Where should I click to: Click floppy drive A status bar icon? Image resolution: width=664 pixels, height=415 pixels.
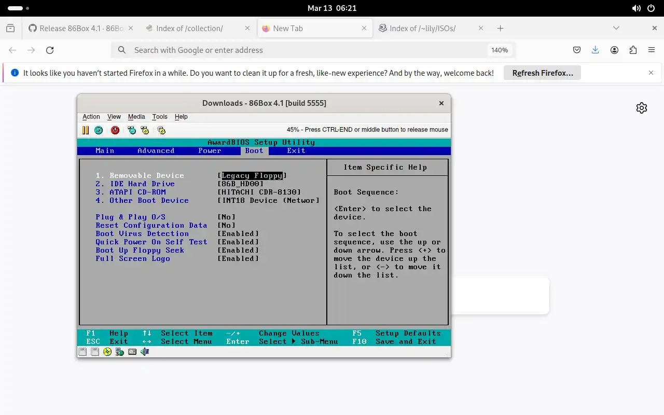coord(82,352)
